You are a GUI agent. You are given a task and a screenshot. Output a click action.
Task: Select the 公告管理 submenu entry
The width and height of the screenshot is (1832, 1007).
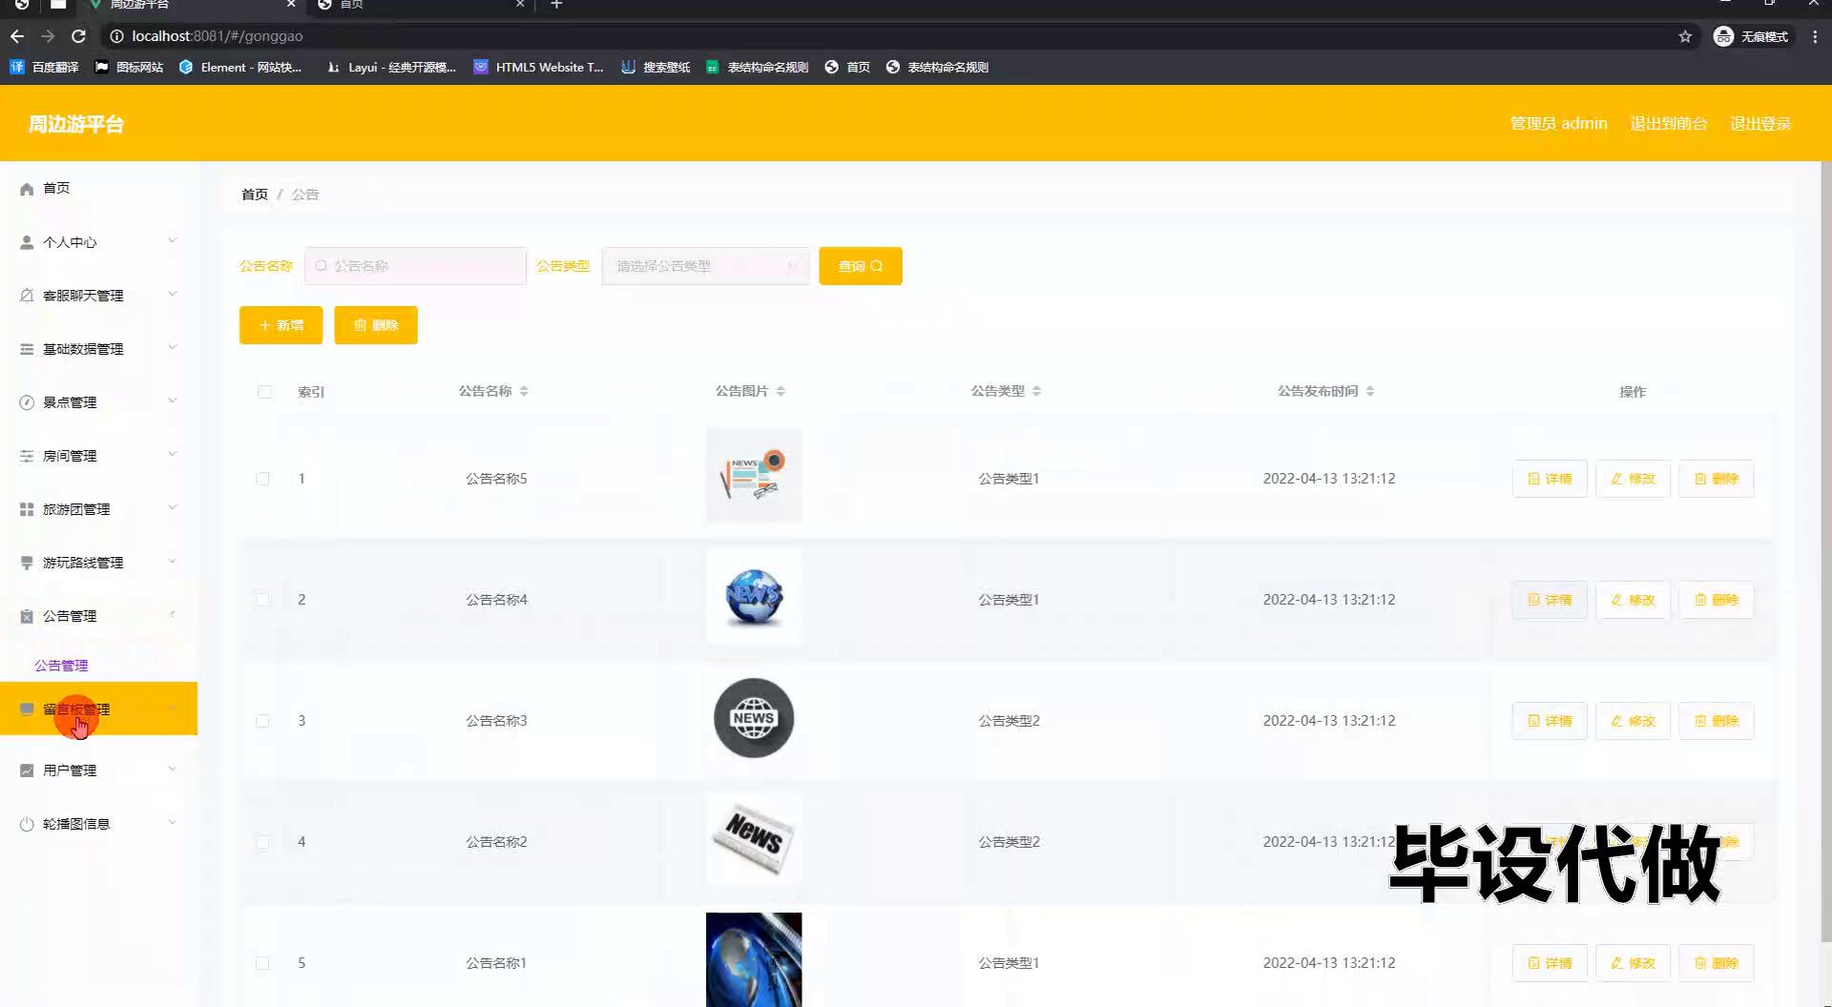61,666
